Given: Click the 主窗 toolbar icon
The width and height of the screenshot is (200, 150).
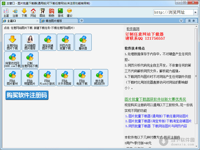Looking at the screenshot, I should 6,13.
